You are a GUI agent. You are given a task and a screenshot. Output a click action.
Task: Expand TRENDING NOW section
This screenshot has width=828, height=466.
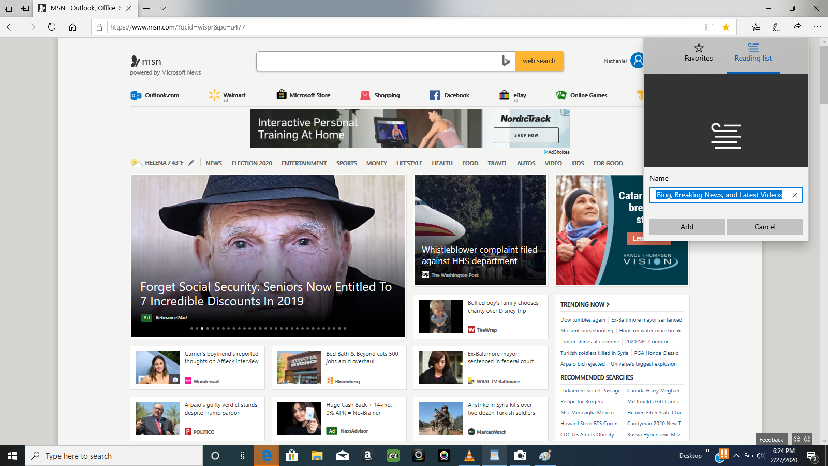point(585,304)
